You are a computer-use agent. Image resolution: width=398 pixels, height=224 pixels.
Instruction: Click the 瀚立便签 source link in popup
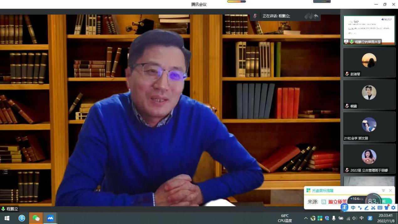337,202
